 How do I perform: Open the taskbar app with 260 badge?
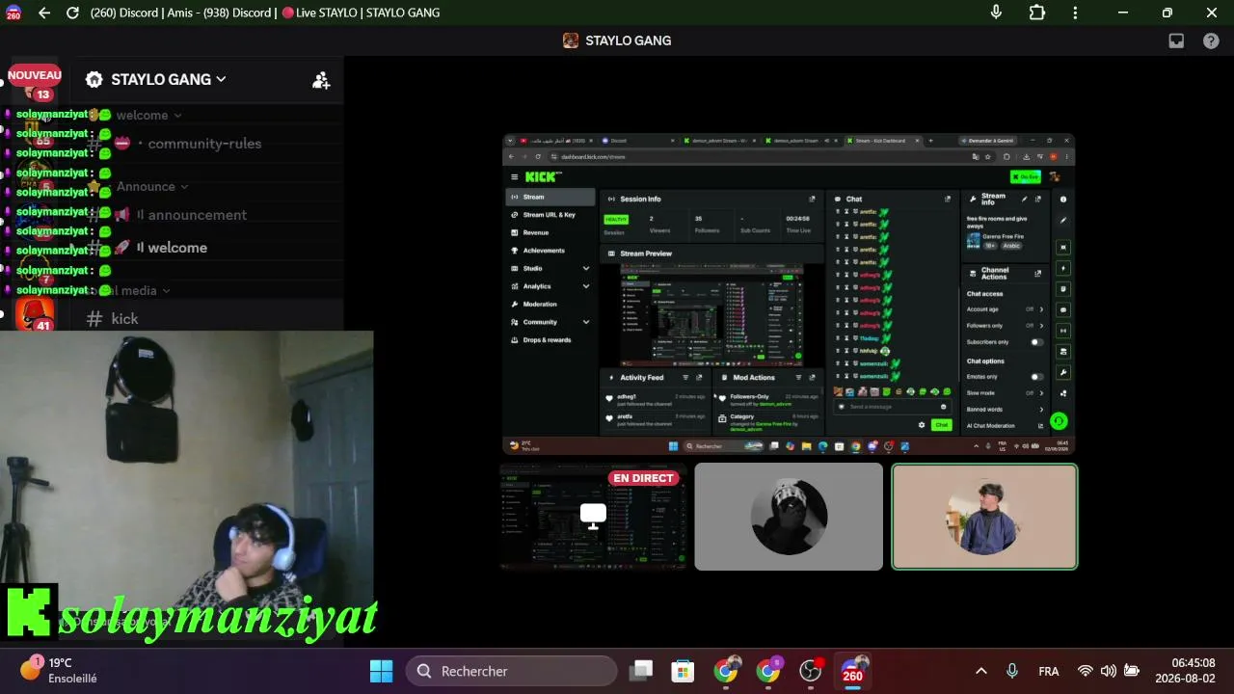(x=852, y=671)
